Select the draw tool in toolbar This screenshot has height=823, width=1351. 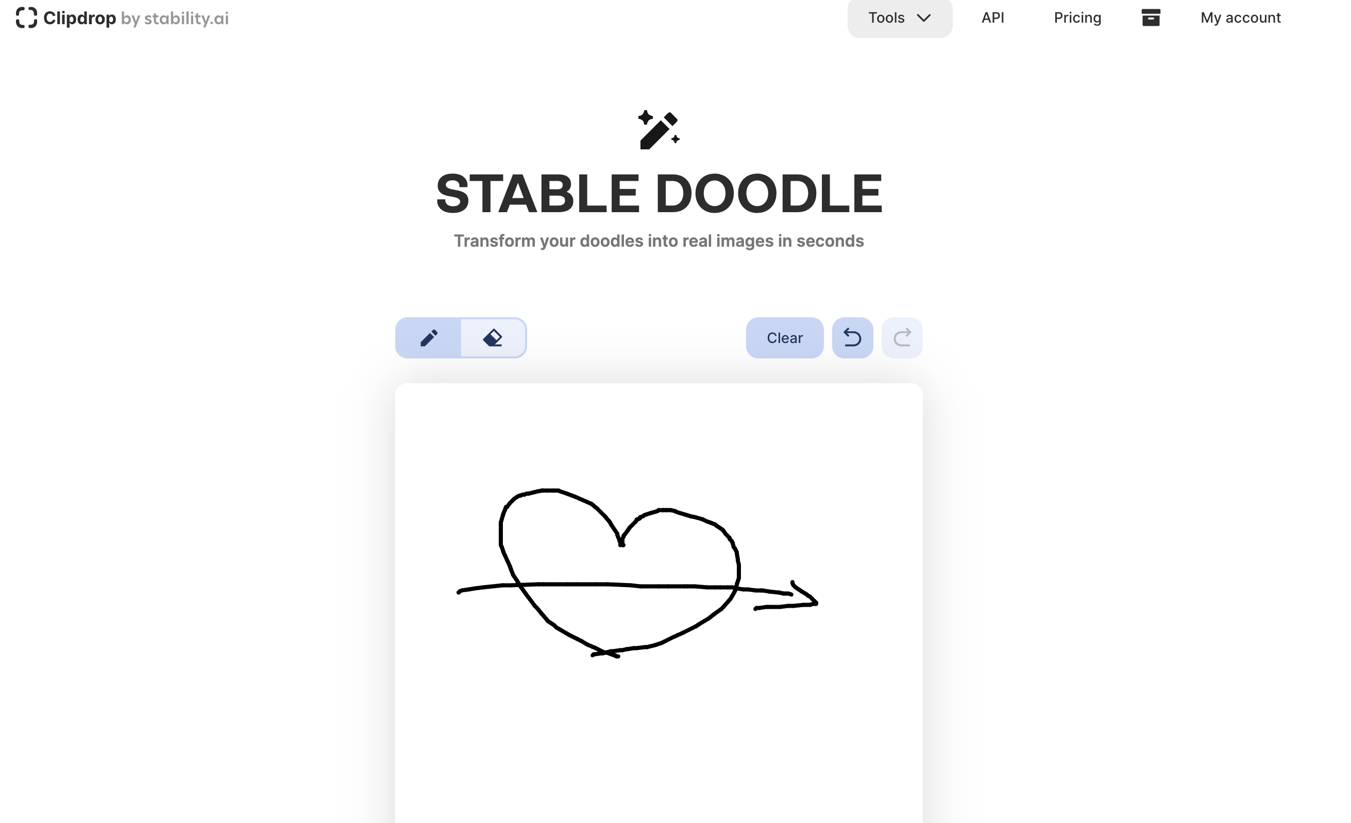pos(429,338)
